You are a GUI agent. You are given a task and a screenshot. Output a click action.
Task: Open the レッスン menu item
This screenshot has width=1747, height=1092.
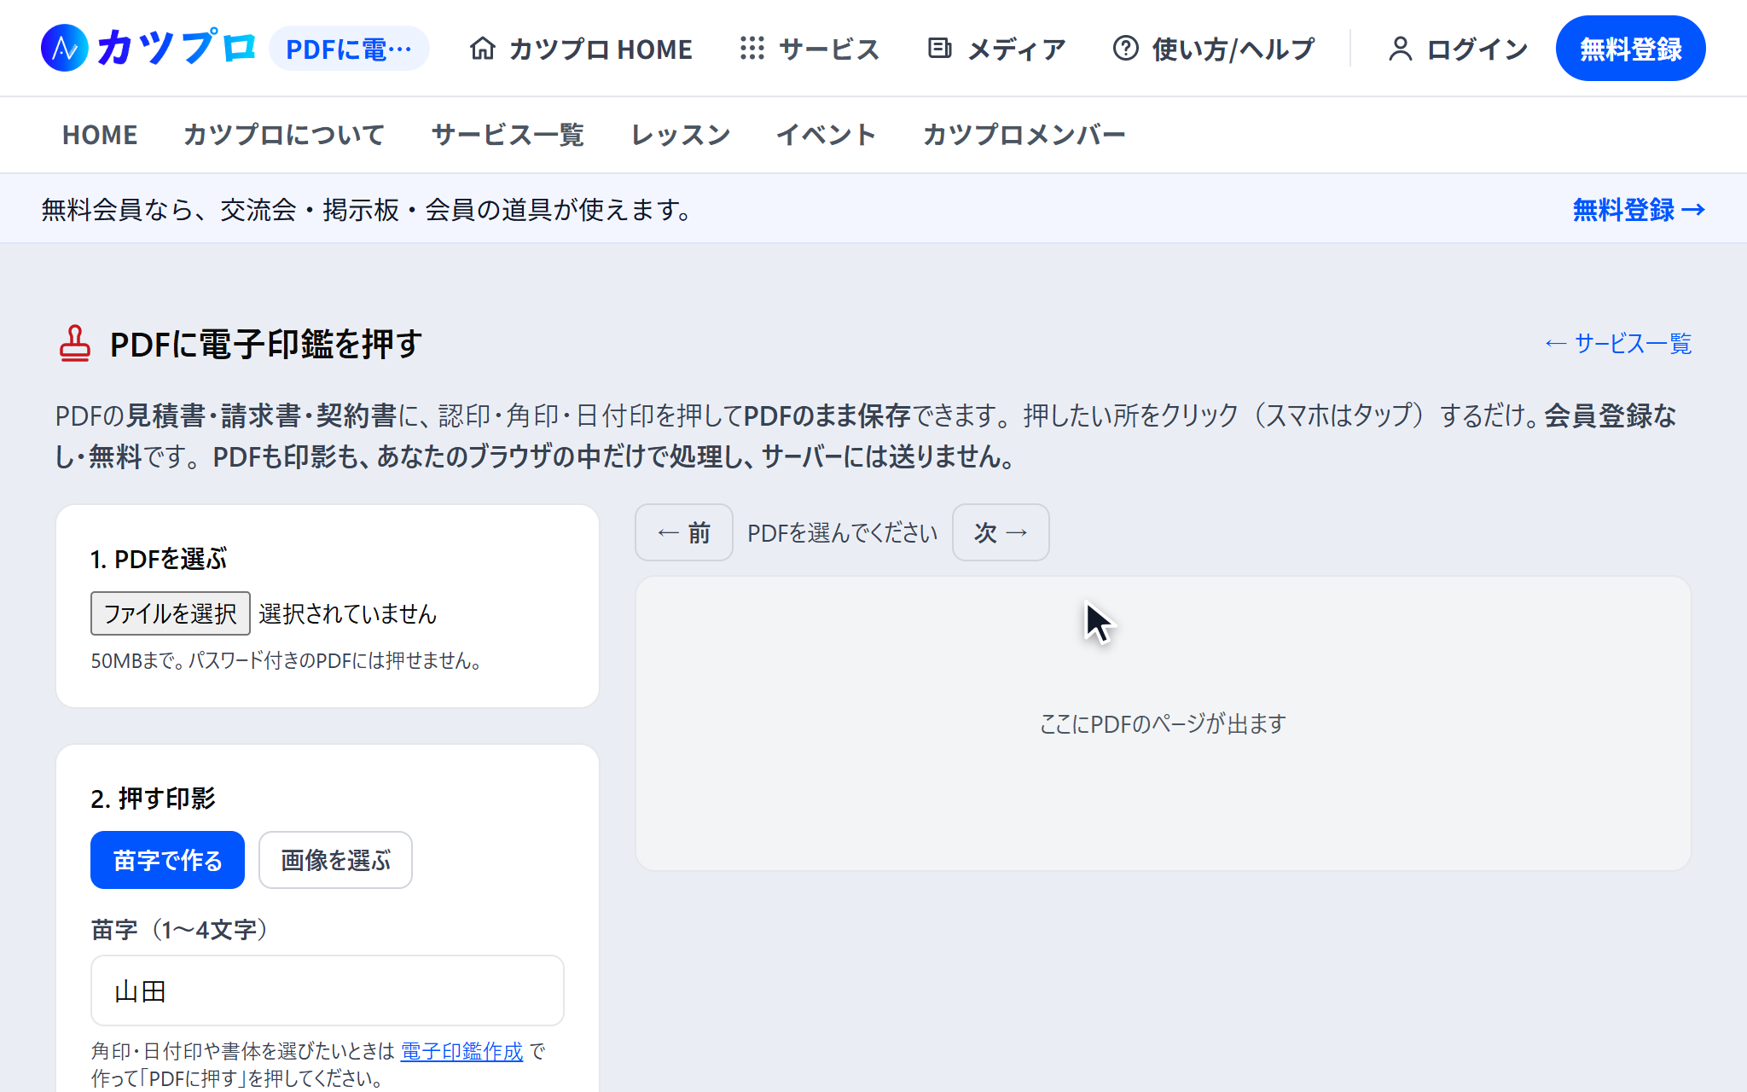pos(681,135)
